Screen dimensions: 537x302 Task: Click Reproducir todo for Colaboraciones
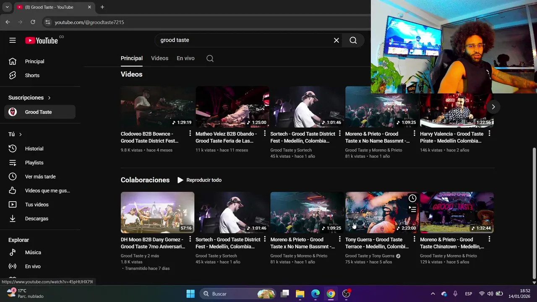coord(199,180)
